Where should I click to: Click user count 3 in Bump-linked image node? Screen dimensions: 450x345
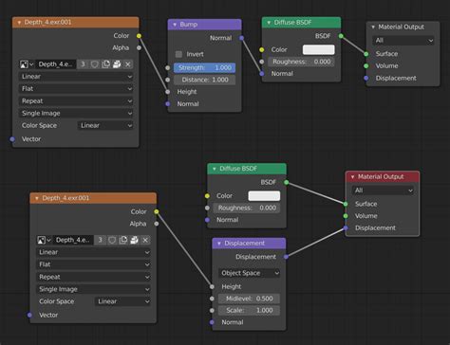pos(83,64)
